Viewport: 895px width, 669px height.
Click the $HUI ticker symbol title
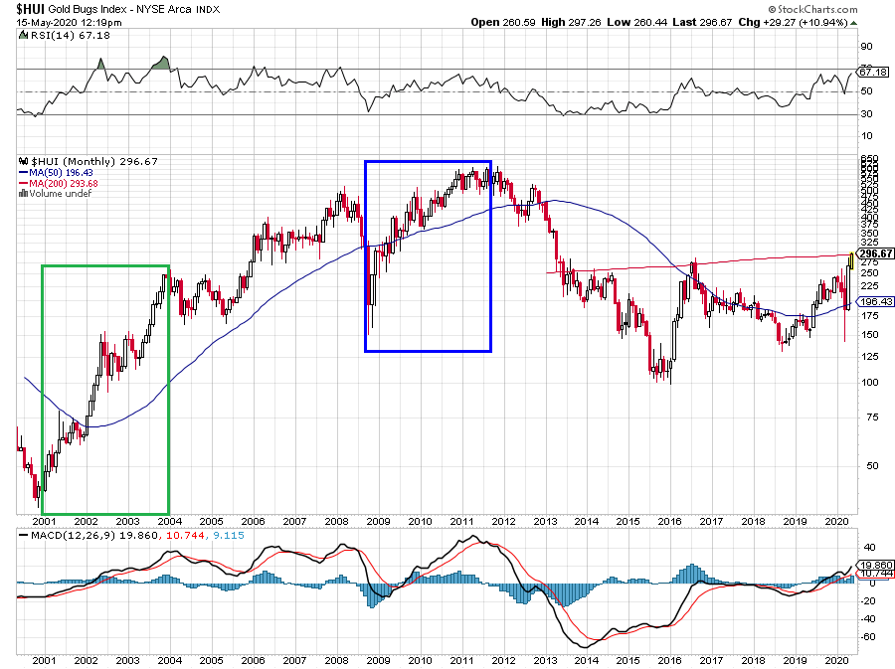click(x=32, y=8)
